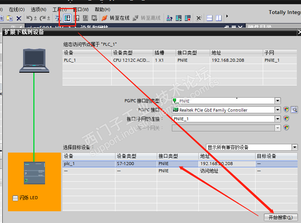Screen dimensions: 301x223
Task: Click 设备 column header in top table
Action: click(87, 53)
